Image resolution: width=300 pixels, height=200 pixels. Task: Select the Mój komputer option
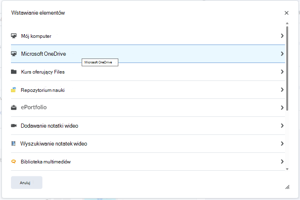point(148,36)
